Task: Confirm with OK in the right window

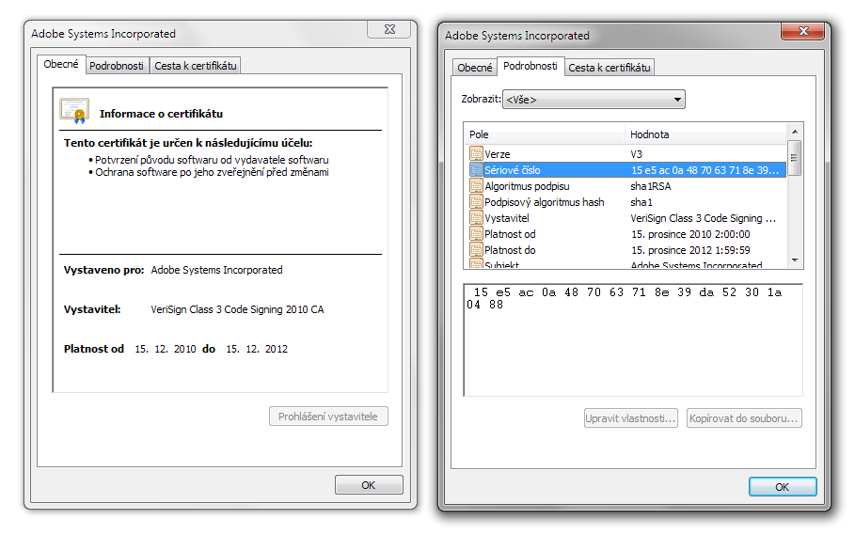Action: coord(783,486)
